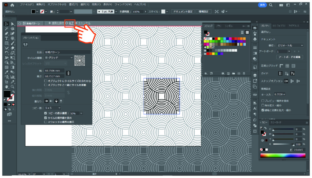The width and height of the screenshot is (312, 178).
Task: Create a new swatch in Swatches panel
Action: [239, 74]
